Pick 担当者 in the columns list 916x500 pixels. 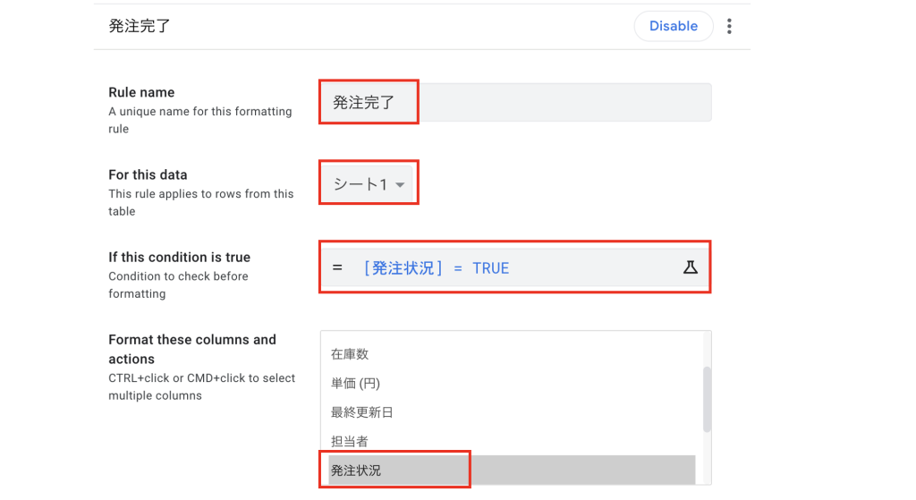350,441
